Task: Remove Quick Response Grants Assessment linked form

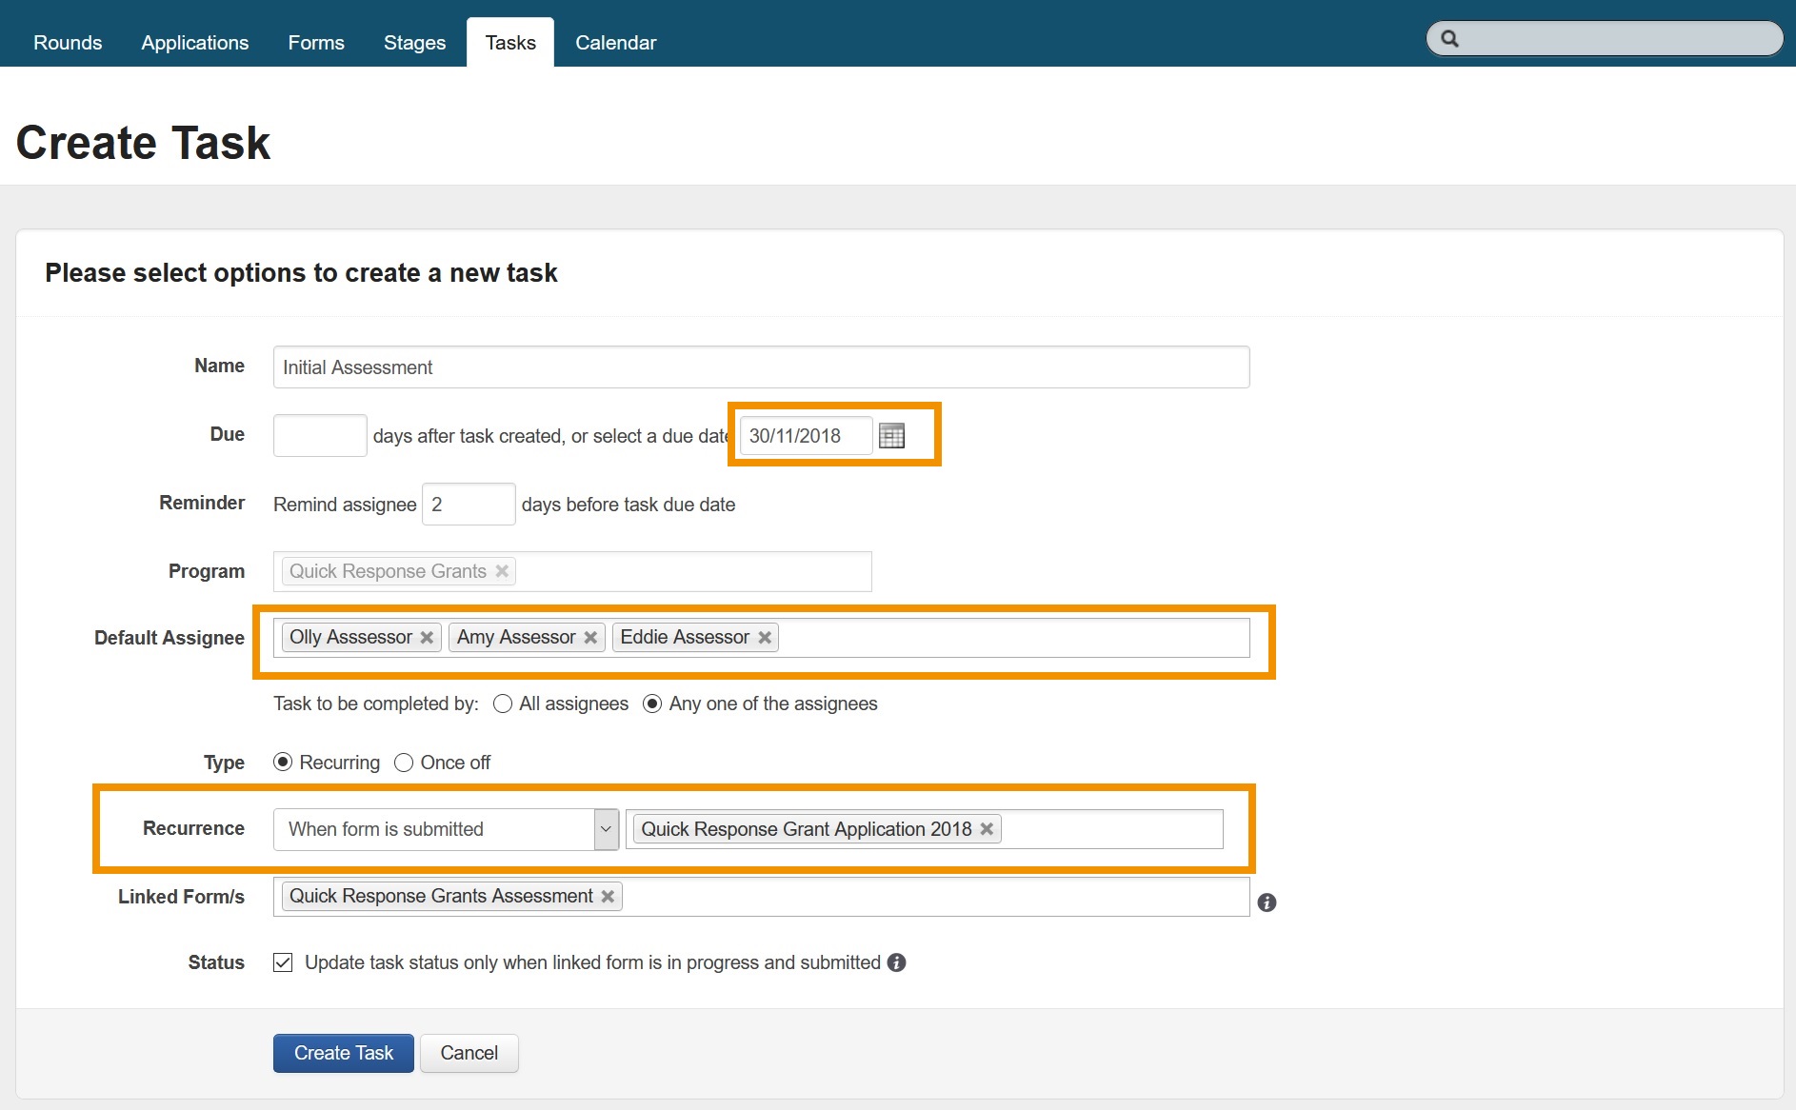Action: tap(608, 897)
